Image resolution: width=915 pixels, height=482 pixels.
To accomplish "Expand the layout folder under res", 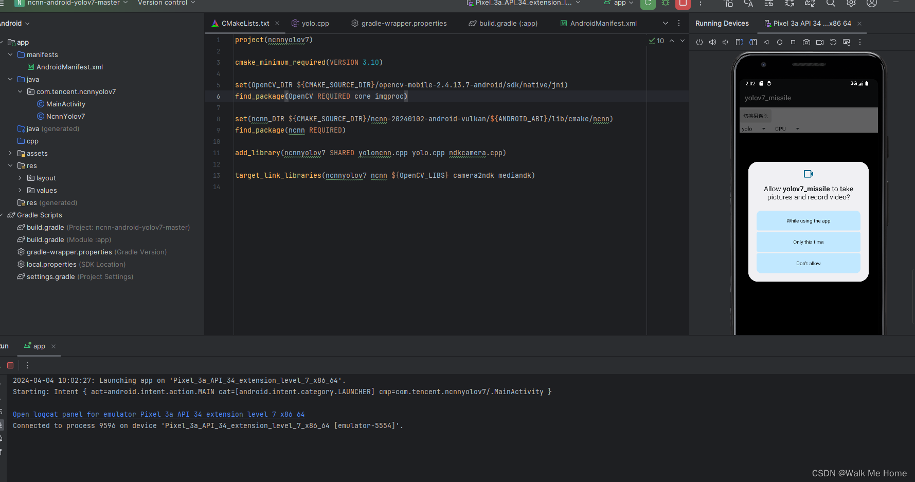I will tap(20, 178).
